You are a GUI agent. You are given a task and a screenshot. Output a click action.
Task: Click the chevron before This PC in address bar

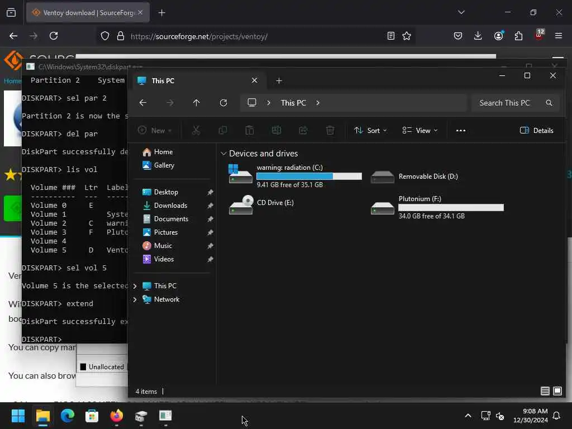point(269,103)
